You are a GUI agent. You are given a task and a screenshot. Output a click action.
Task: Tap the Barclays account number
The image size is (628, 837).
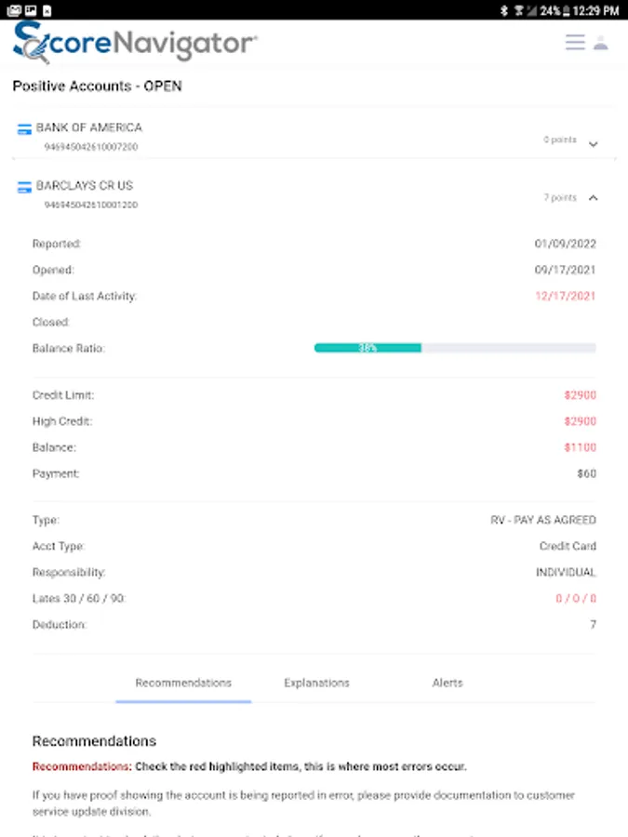tap(91, 205)
